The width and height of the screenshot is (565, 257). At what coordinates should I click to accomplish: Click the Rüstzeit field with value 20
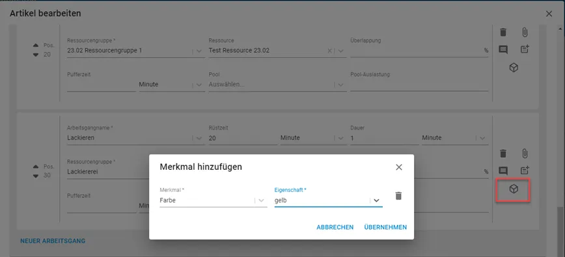click(x=243, y=138)
